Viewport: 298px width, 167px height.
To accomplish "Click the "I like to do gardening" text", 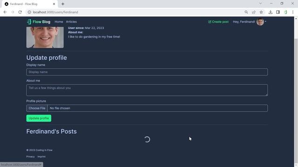I will tap(94, 37).
